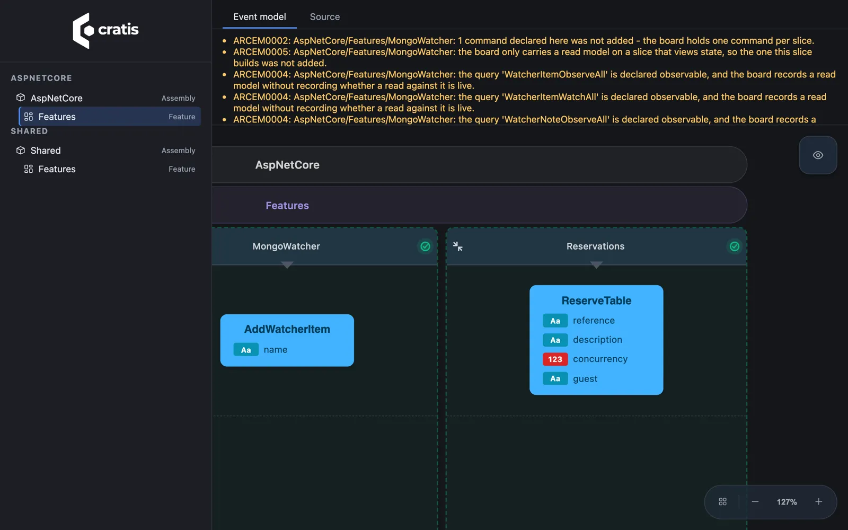
Task: Toggle the eye visibility button
Action: (x=818, y=155)
